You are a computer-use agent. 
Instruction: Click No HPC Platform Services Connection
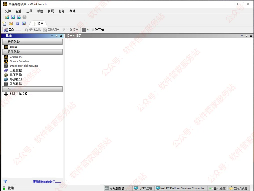click(181, 188)
